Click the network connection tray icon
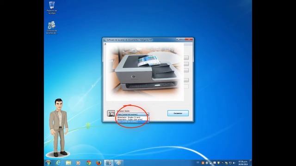Screen dimensions: 296x166 [230, 163]
